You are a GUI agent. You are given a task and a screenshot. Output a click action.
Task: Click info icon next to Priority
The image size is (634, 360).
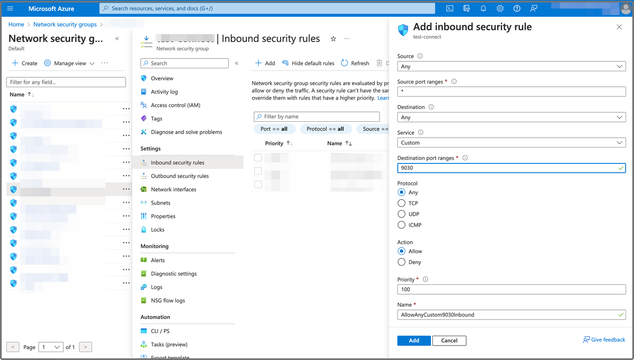pos(425,279)
